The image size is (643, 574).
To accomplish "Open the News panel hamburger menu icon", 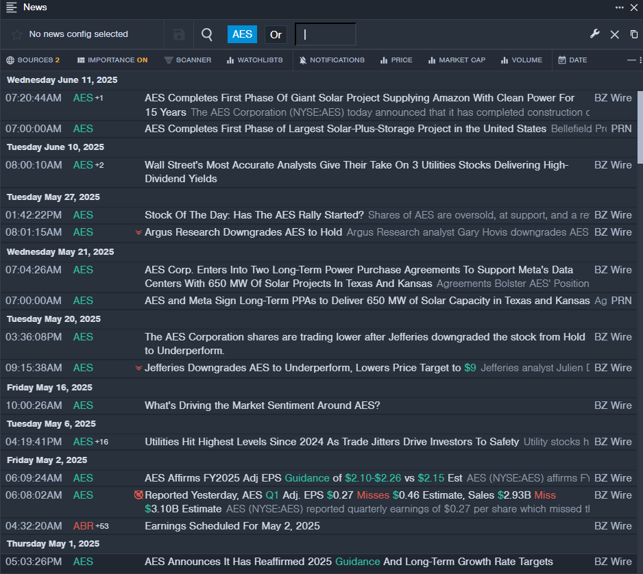I will point(12,8).
